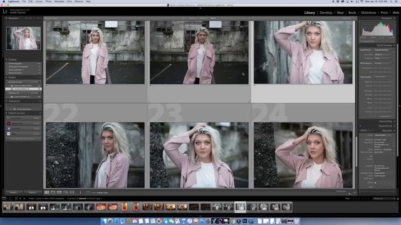Click the Flickr publish service icon
401x225 pixels.
click(x=8, y=134)
